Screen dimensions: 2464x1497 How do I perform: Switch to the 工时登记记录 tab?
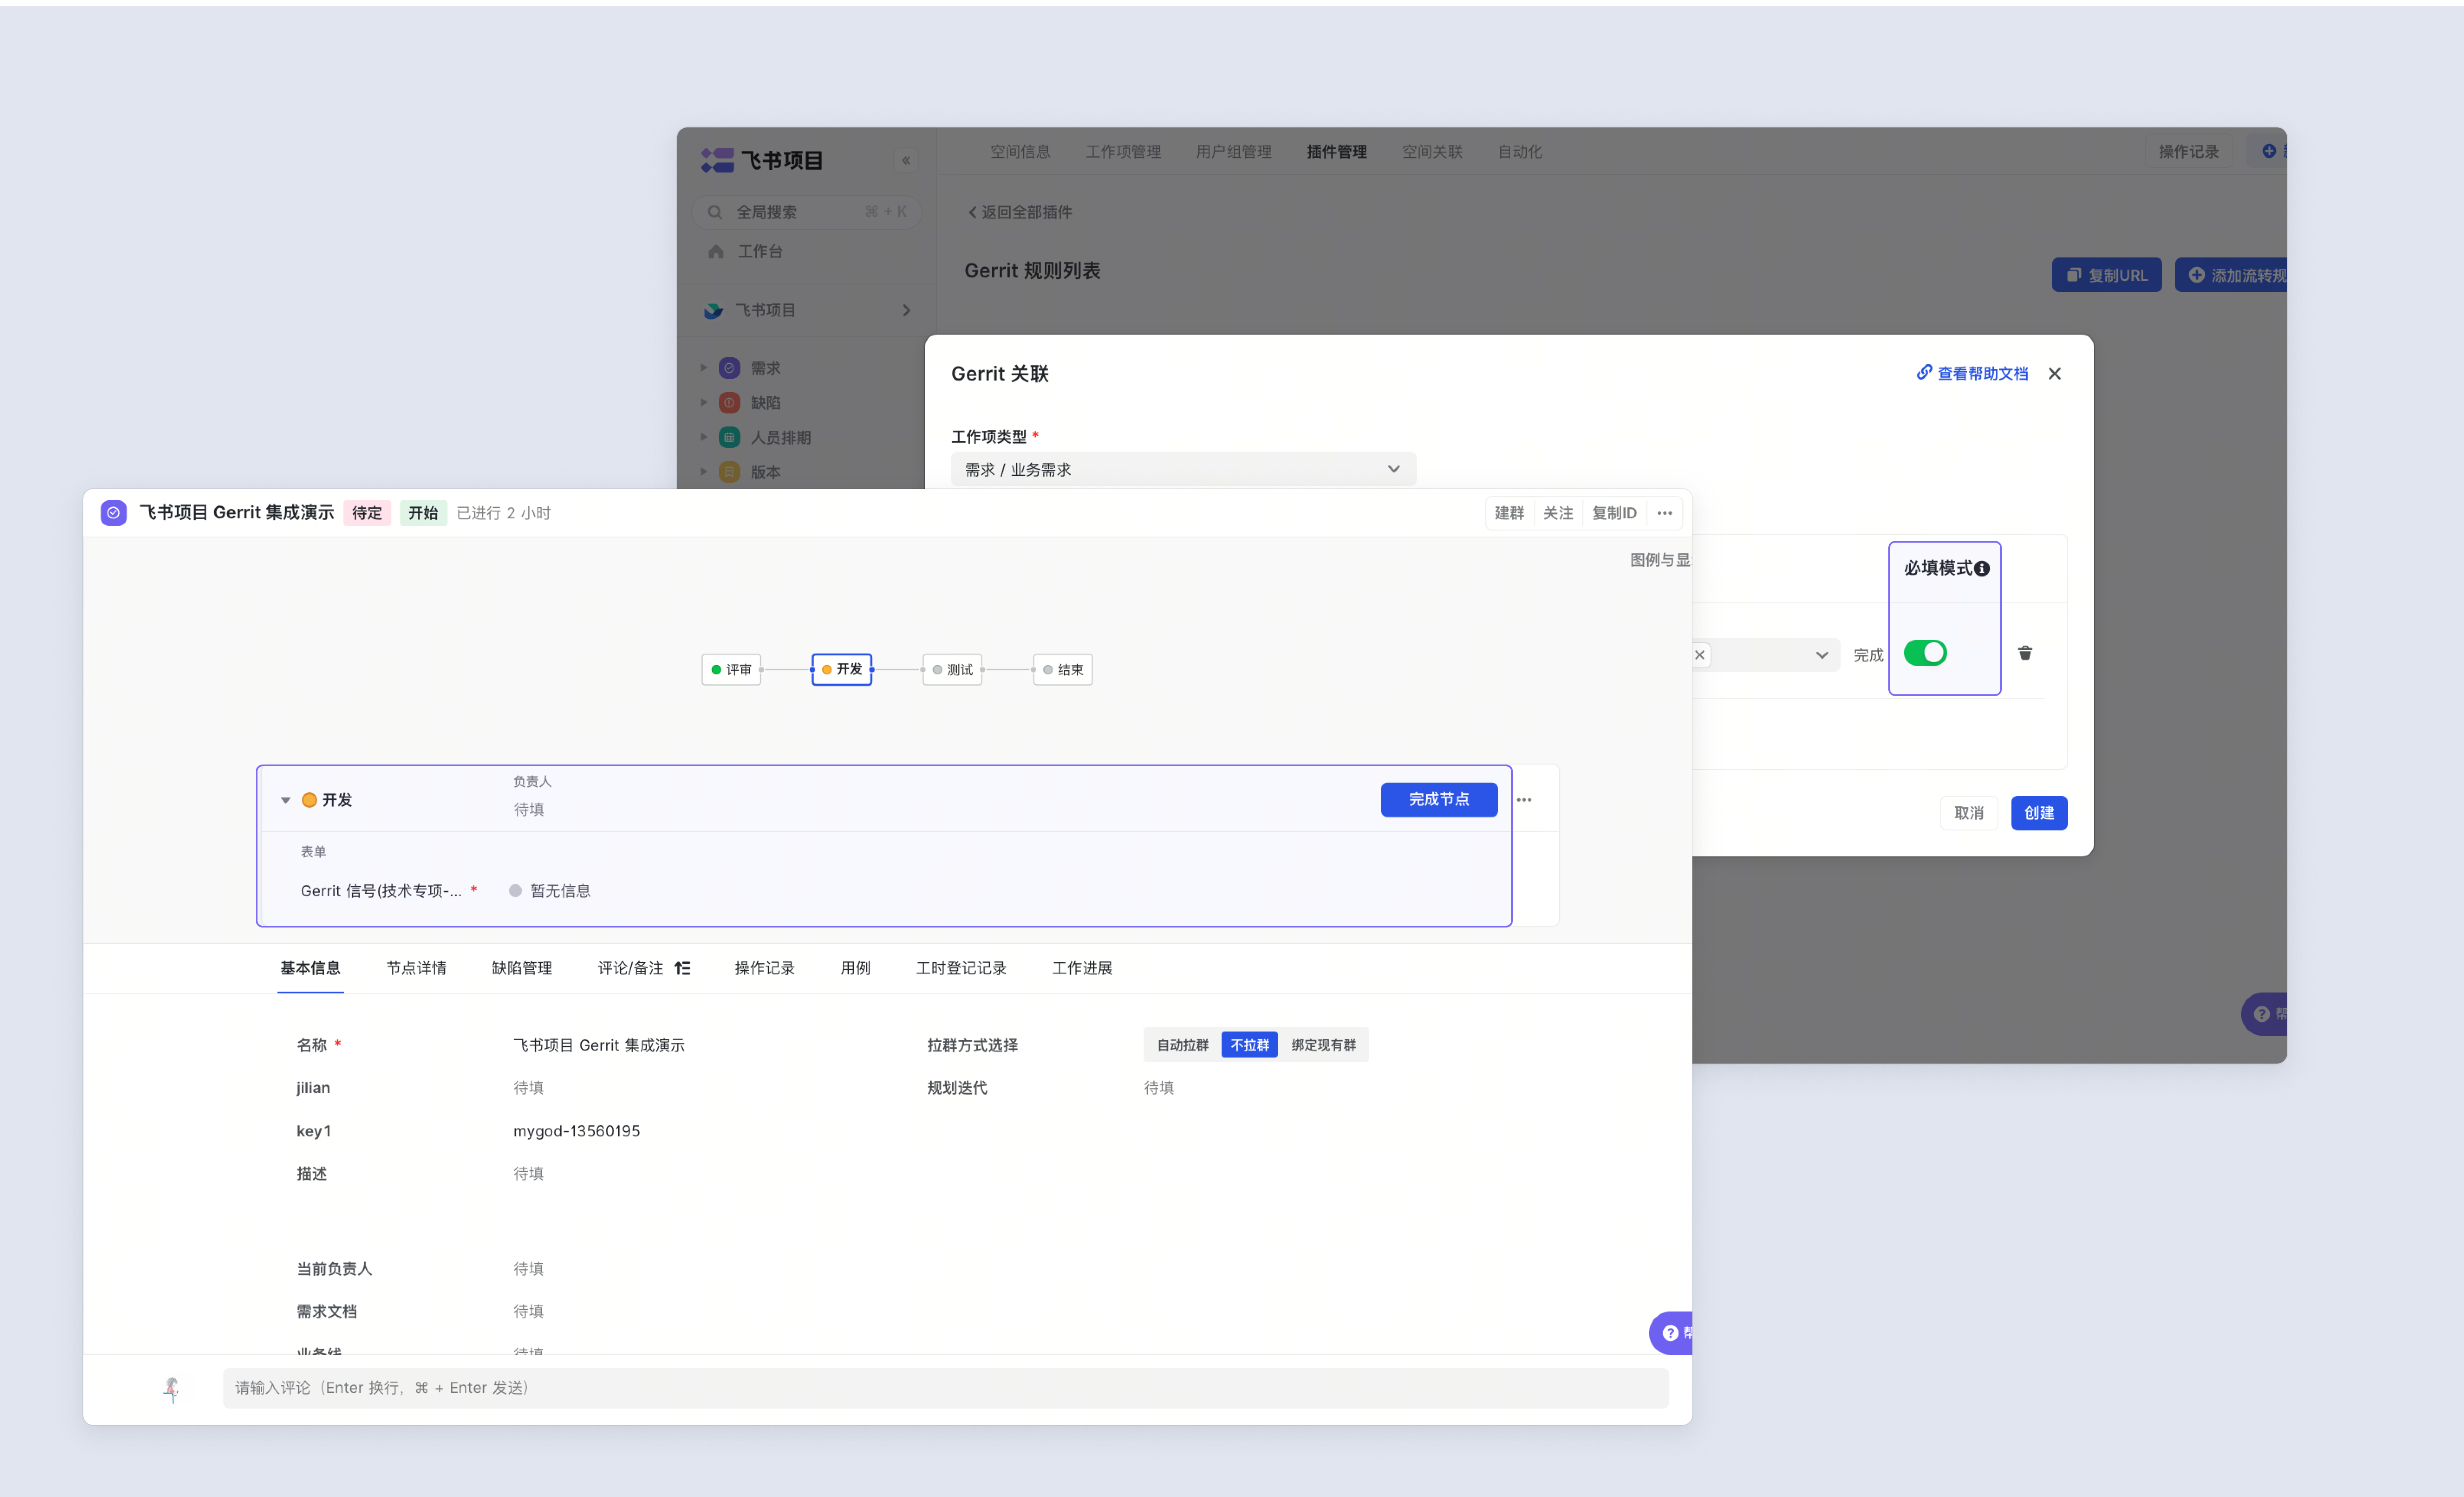(961, 968)
